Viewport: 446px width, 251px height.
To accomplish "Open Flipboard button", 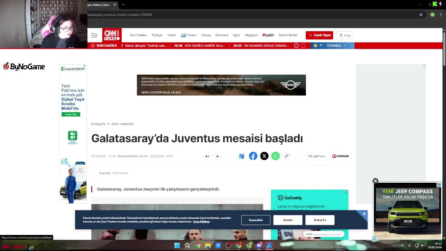I will 340,156.
